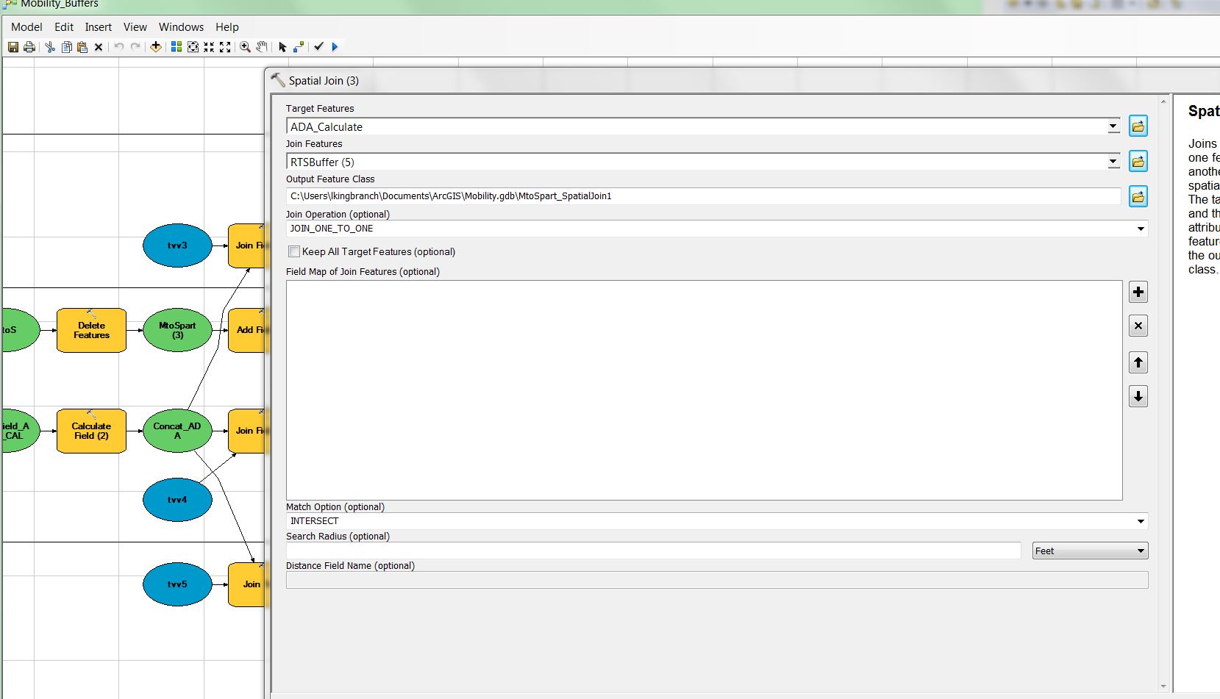Choose the Select arrow tool
This screenshot has height=699, width=1220.
(x=282, y=47)
